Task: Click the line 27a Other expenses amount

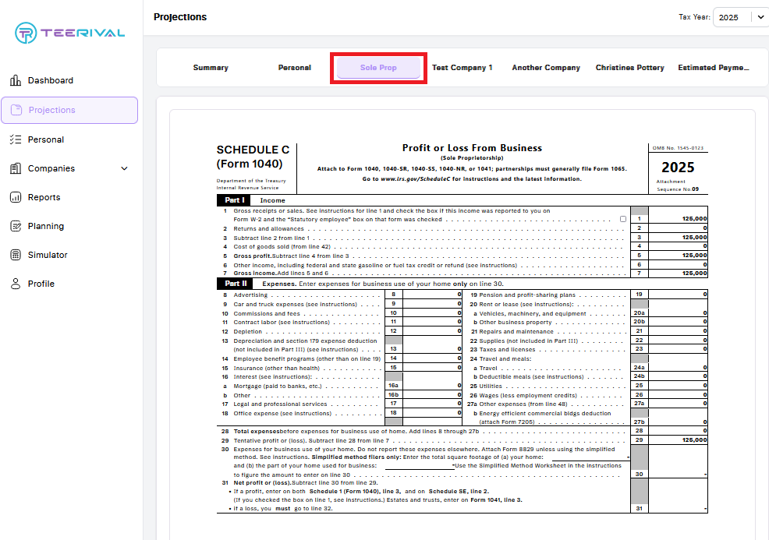Action: [x=679, y=404]
